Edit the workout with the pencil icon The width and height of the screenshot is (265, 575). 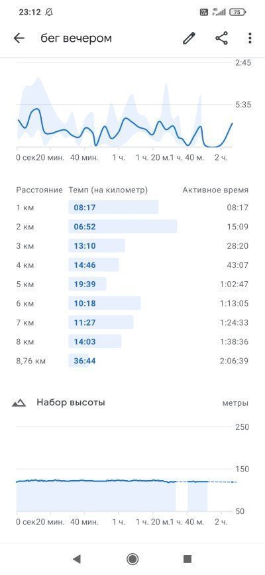pyautogui.click(x=189, y=38)
